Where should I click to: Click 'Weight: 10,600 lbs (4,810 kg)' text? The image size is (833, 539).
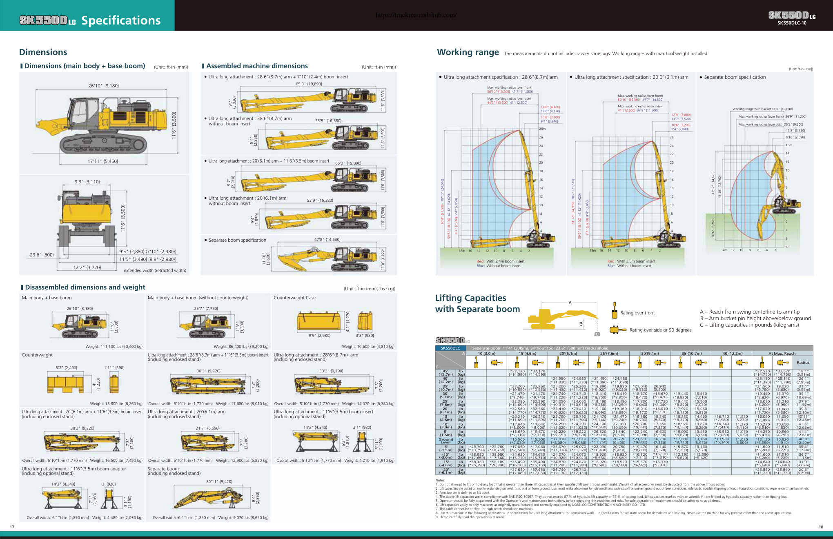368,347
